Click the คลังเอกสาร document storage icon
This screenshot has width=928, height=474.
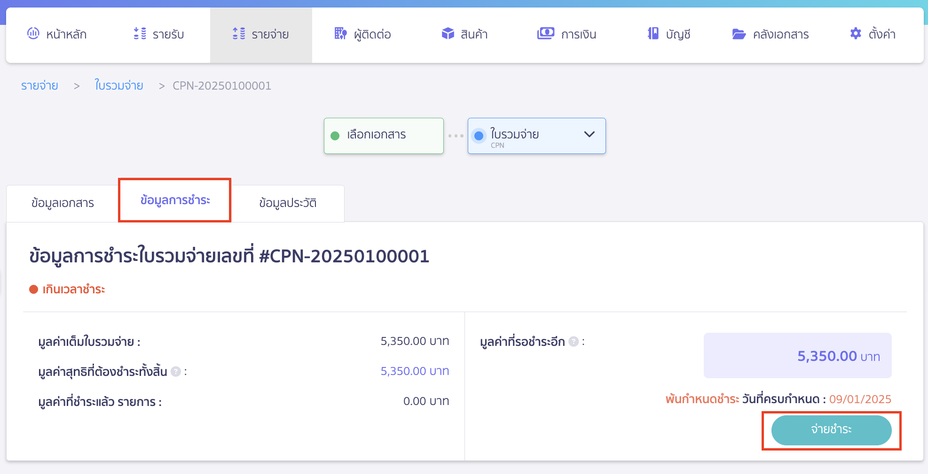[x=739, y=33]
